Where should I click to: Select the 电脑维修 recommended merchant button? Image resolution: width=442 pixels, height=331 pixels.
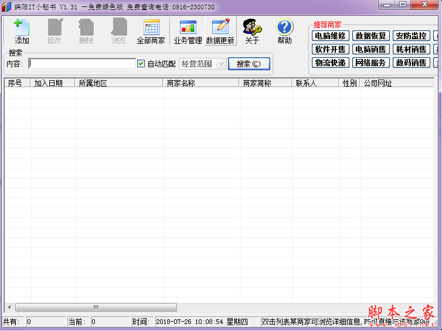330,36
